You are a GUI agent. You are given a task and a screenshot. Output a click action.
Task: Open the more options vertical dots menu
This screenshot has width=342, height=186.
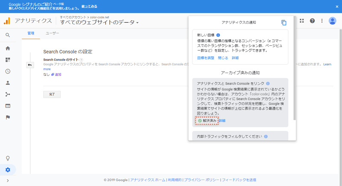[x=322, y=21]
